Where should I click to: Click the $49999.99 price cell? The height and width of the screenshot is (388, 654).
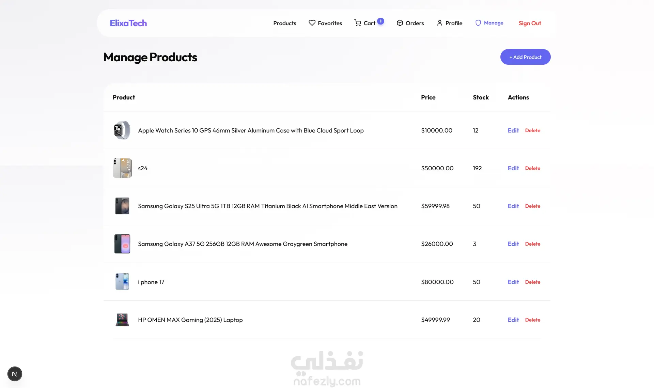point(436,320)
